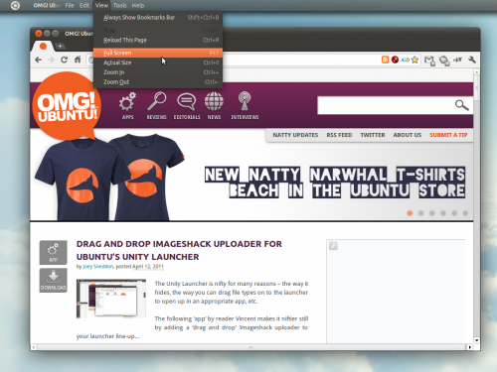
Task: Click the site search magnifier icon
Action: [x=461, y=105]
